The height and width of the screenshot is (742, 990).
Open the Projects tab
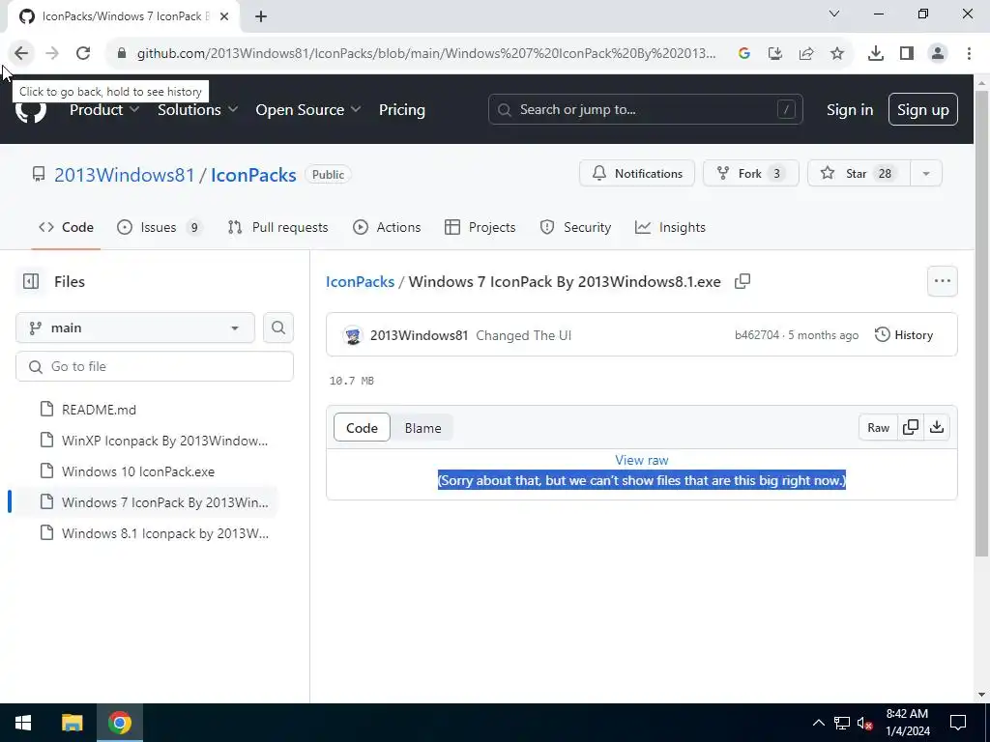tap(480, 227)
